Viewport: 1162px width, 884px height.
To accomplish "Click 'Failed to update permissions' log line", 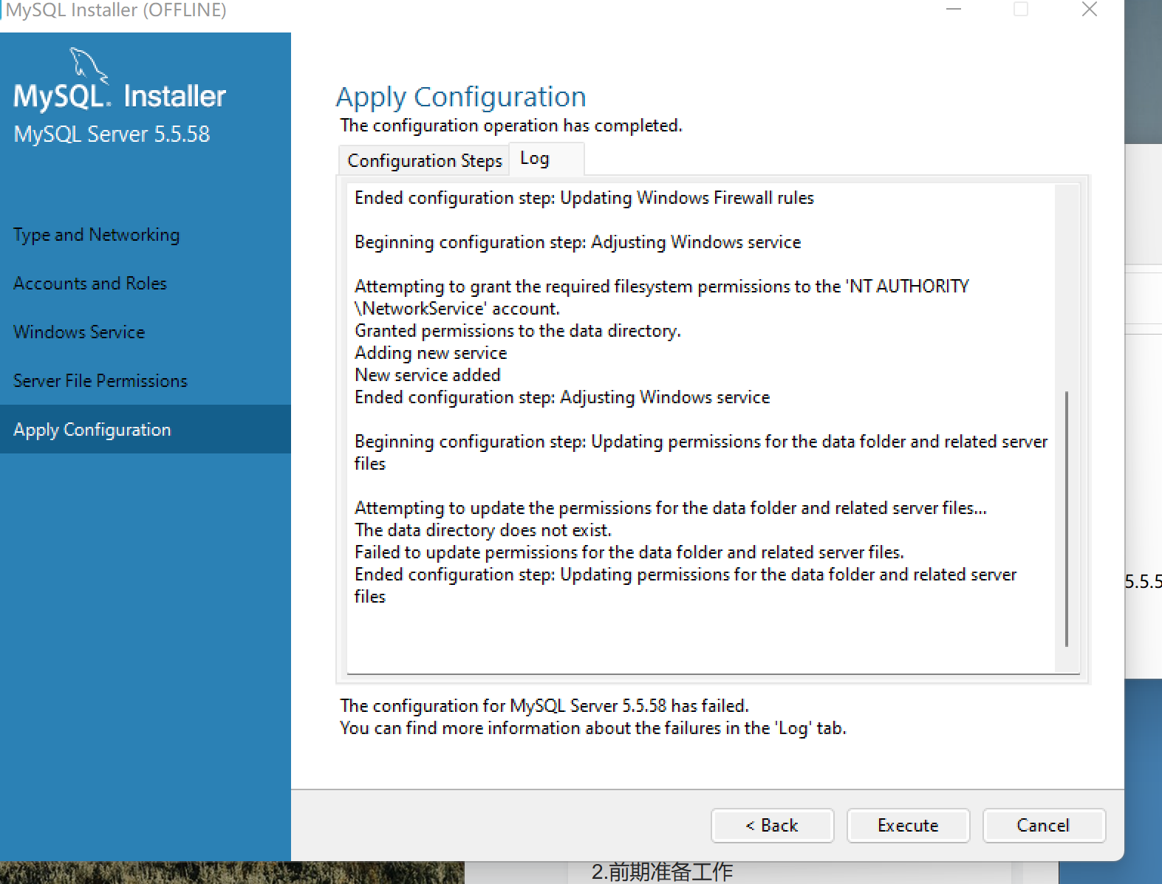I will 629,552.
